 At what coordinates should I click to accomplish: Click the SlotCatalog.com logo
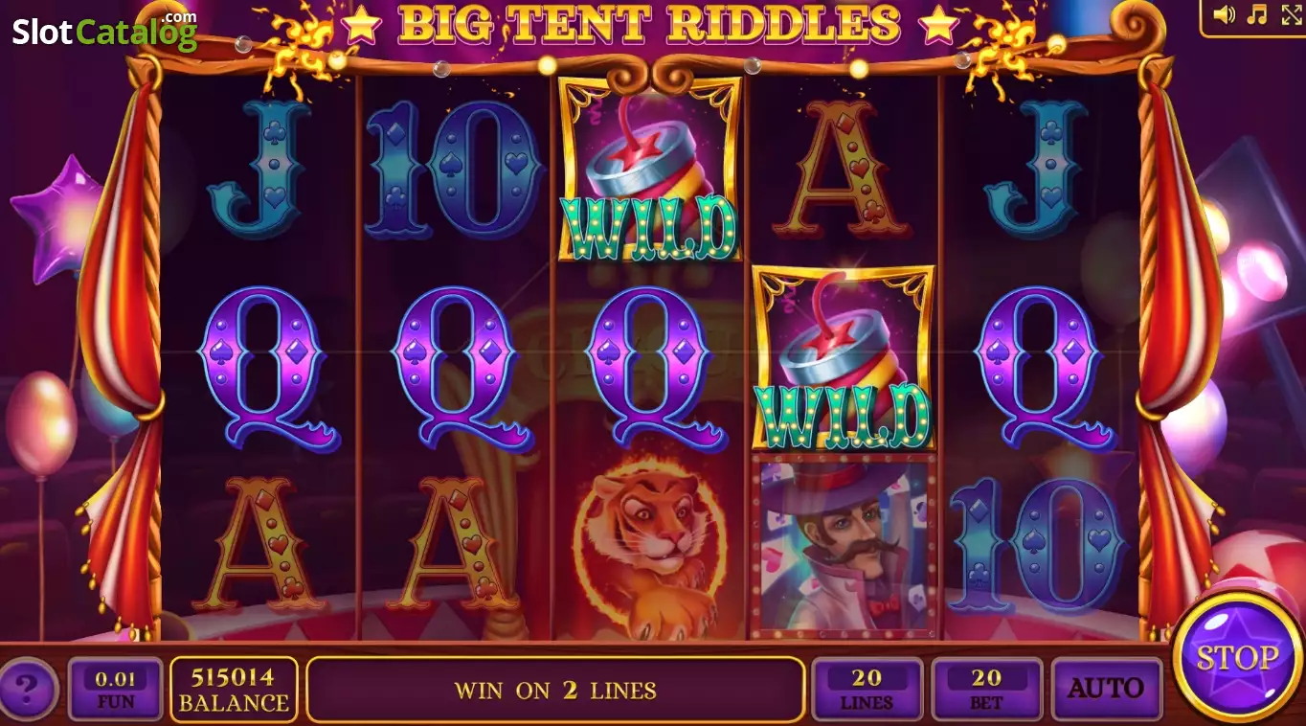103,32
